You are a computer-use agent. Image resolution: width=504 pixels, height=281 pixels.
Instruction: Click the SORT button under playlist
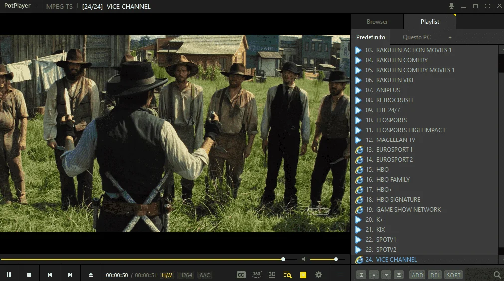click(x=453, y=275)
